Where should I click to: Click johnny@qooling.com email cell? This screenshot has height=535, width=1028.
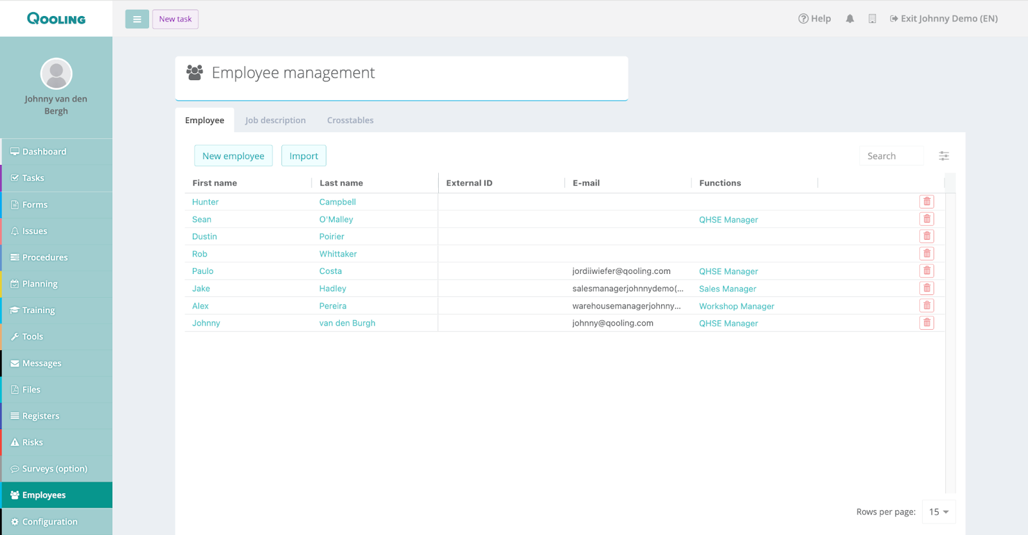point(613,323)
